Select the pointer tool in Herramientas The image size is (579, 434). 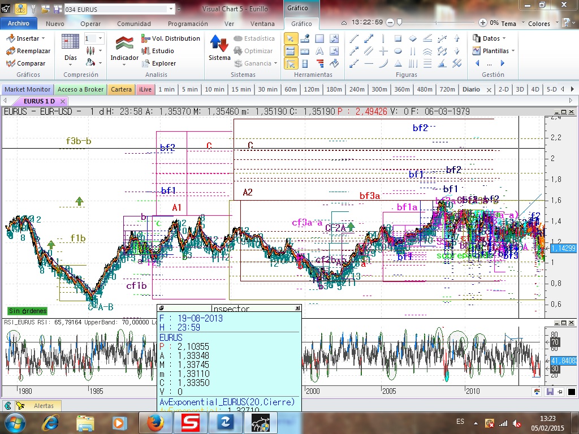point(290,38)
